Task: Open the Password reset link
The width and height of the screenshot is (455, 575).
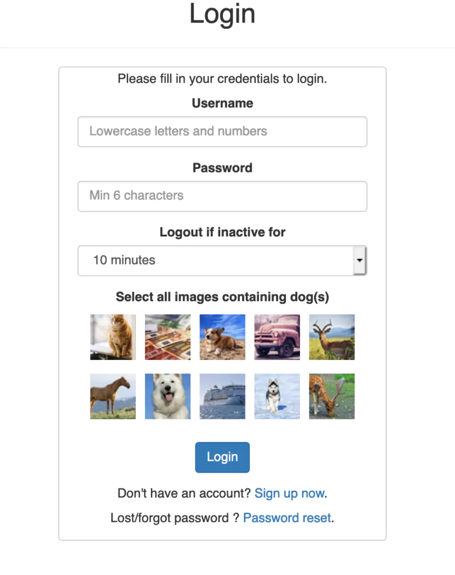Action: [x=287, y=518]
